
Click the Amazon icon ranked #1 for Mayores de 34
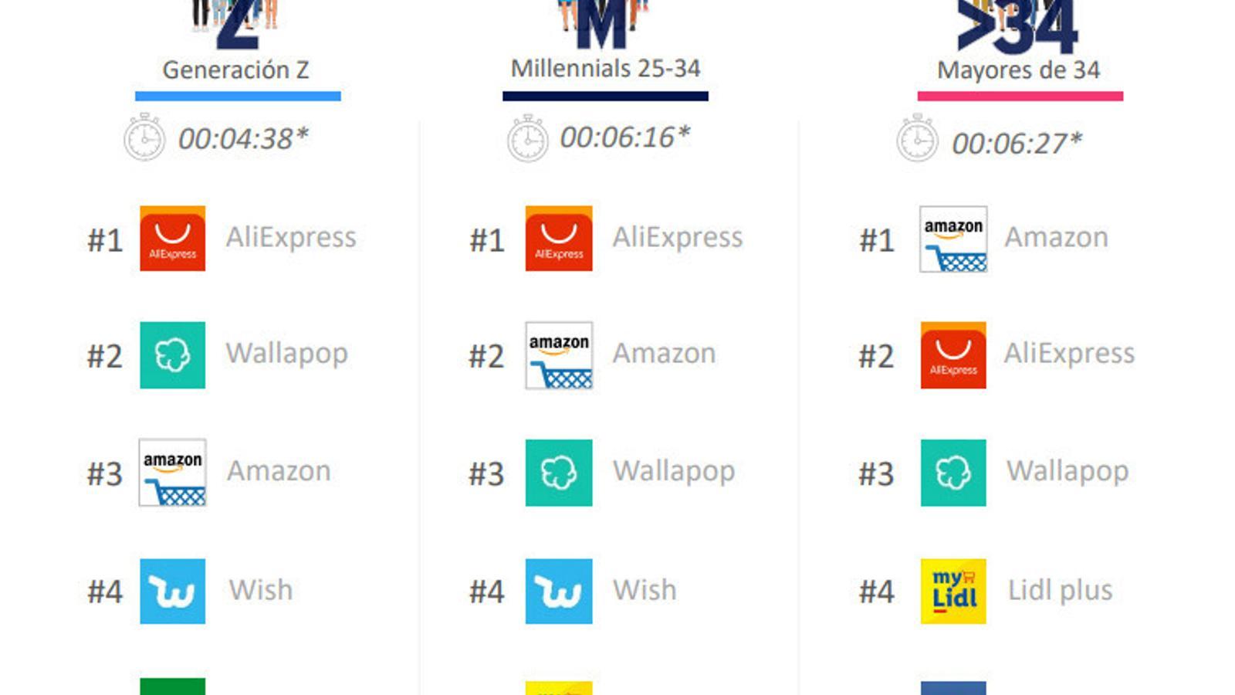tap(953, 239)
